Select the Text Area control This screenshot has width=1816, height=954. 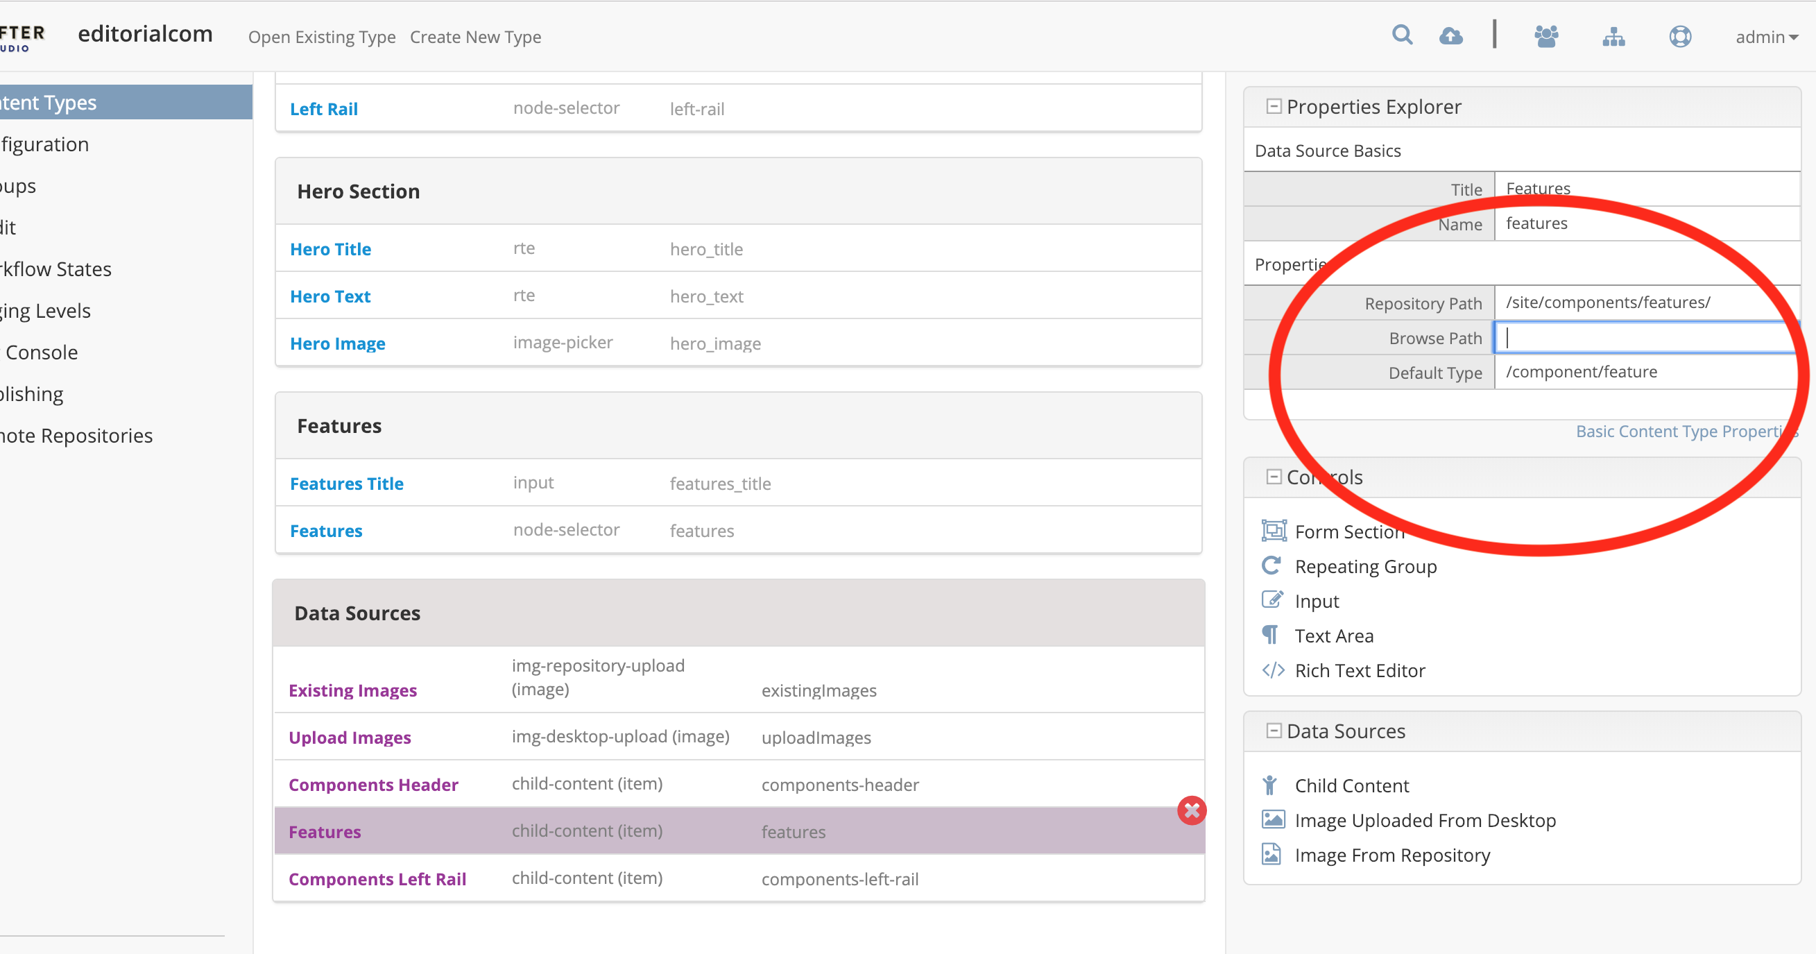click(x=1333, y=635)
